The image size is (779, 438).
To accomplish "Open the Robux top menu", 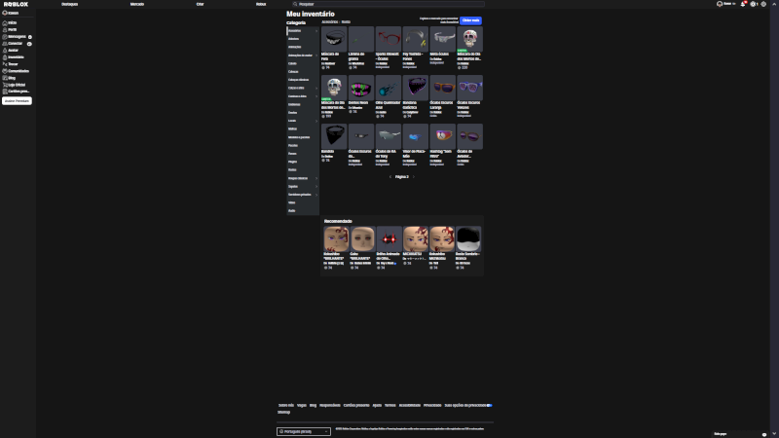I will pos(261,4).
